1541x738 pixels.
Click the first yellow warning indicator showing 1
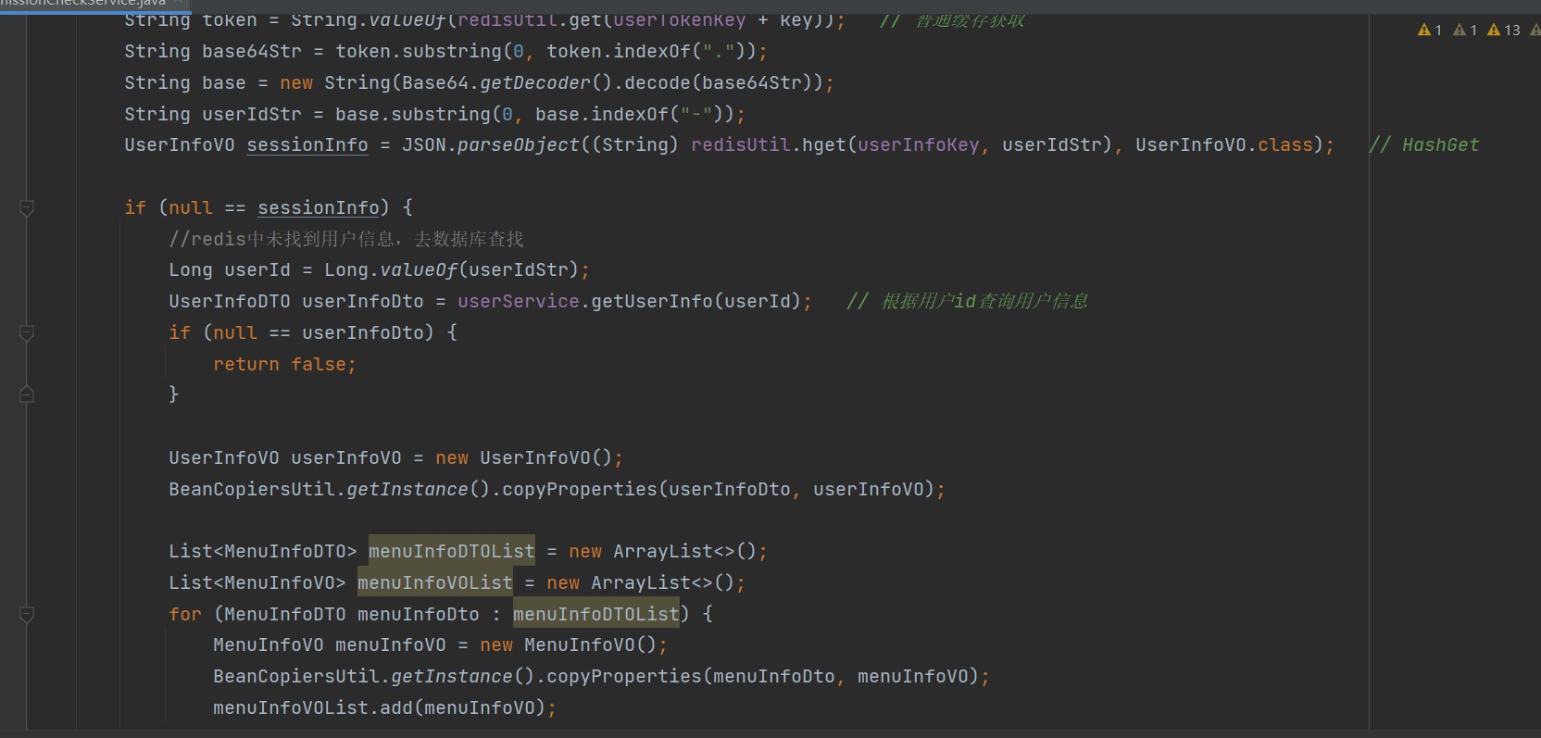(1430, 31)
